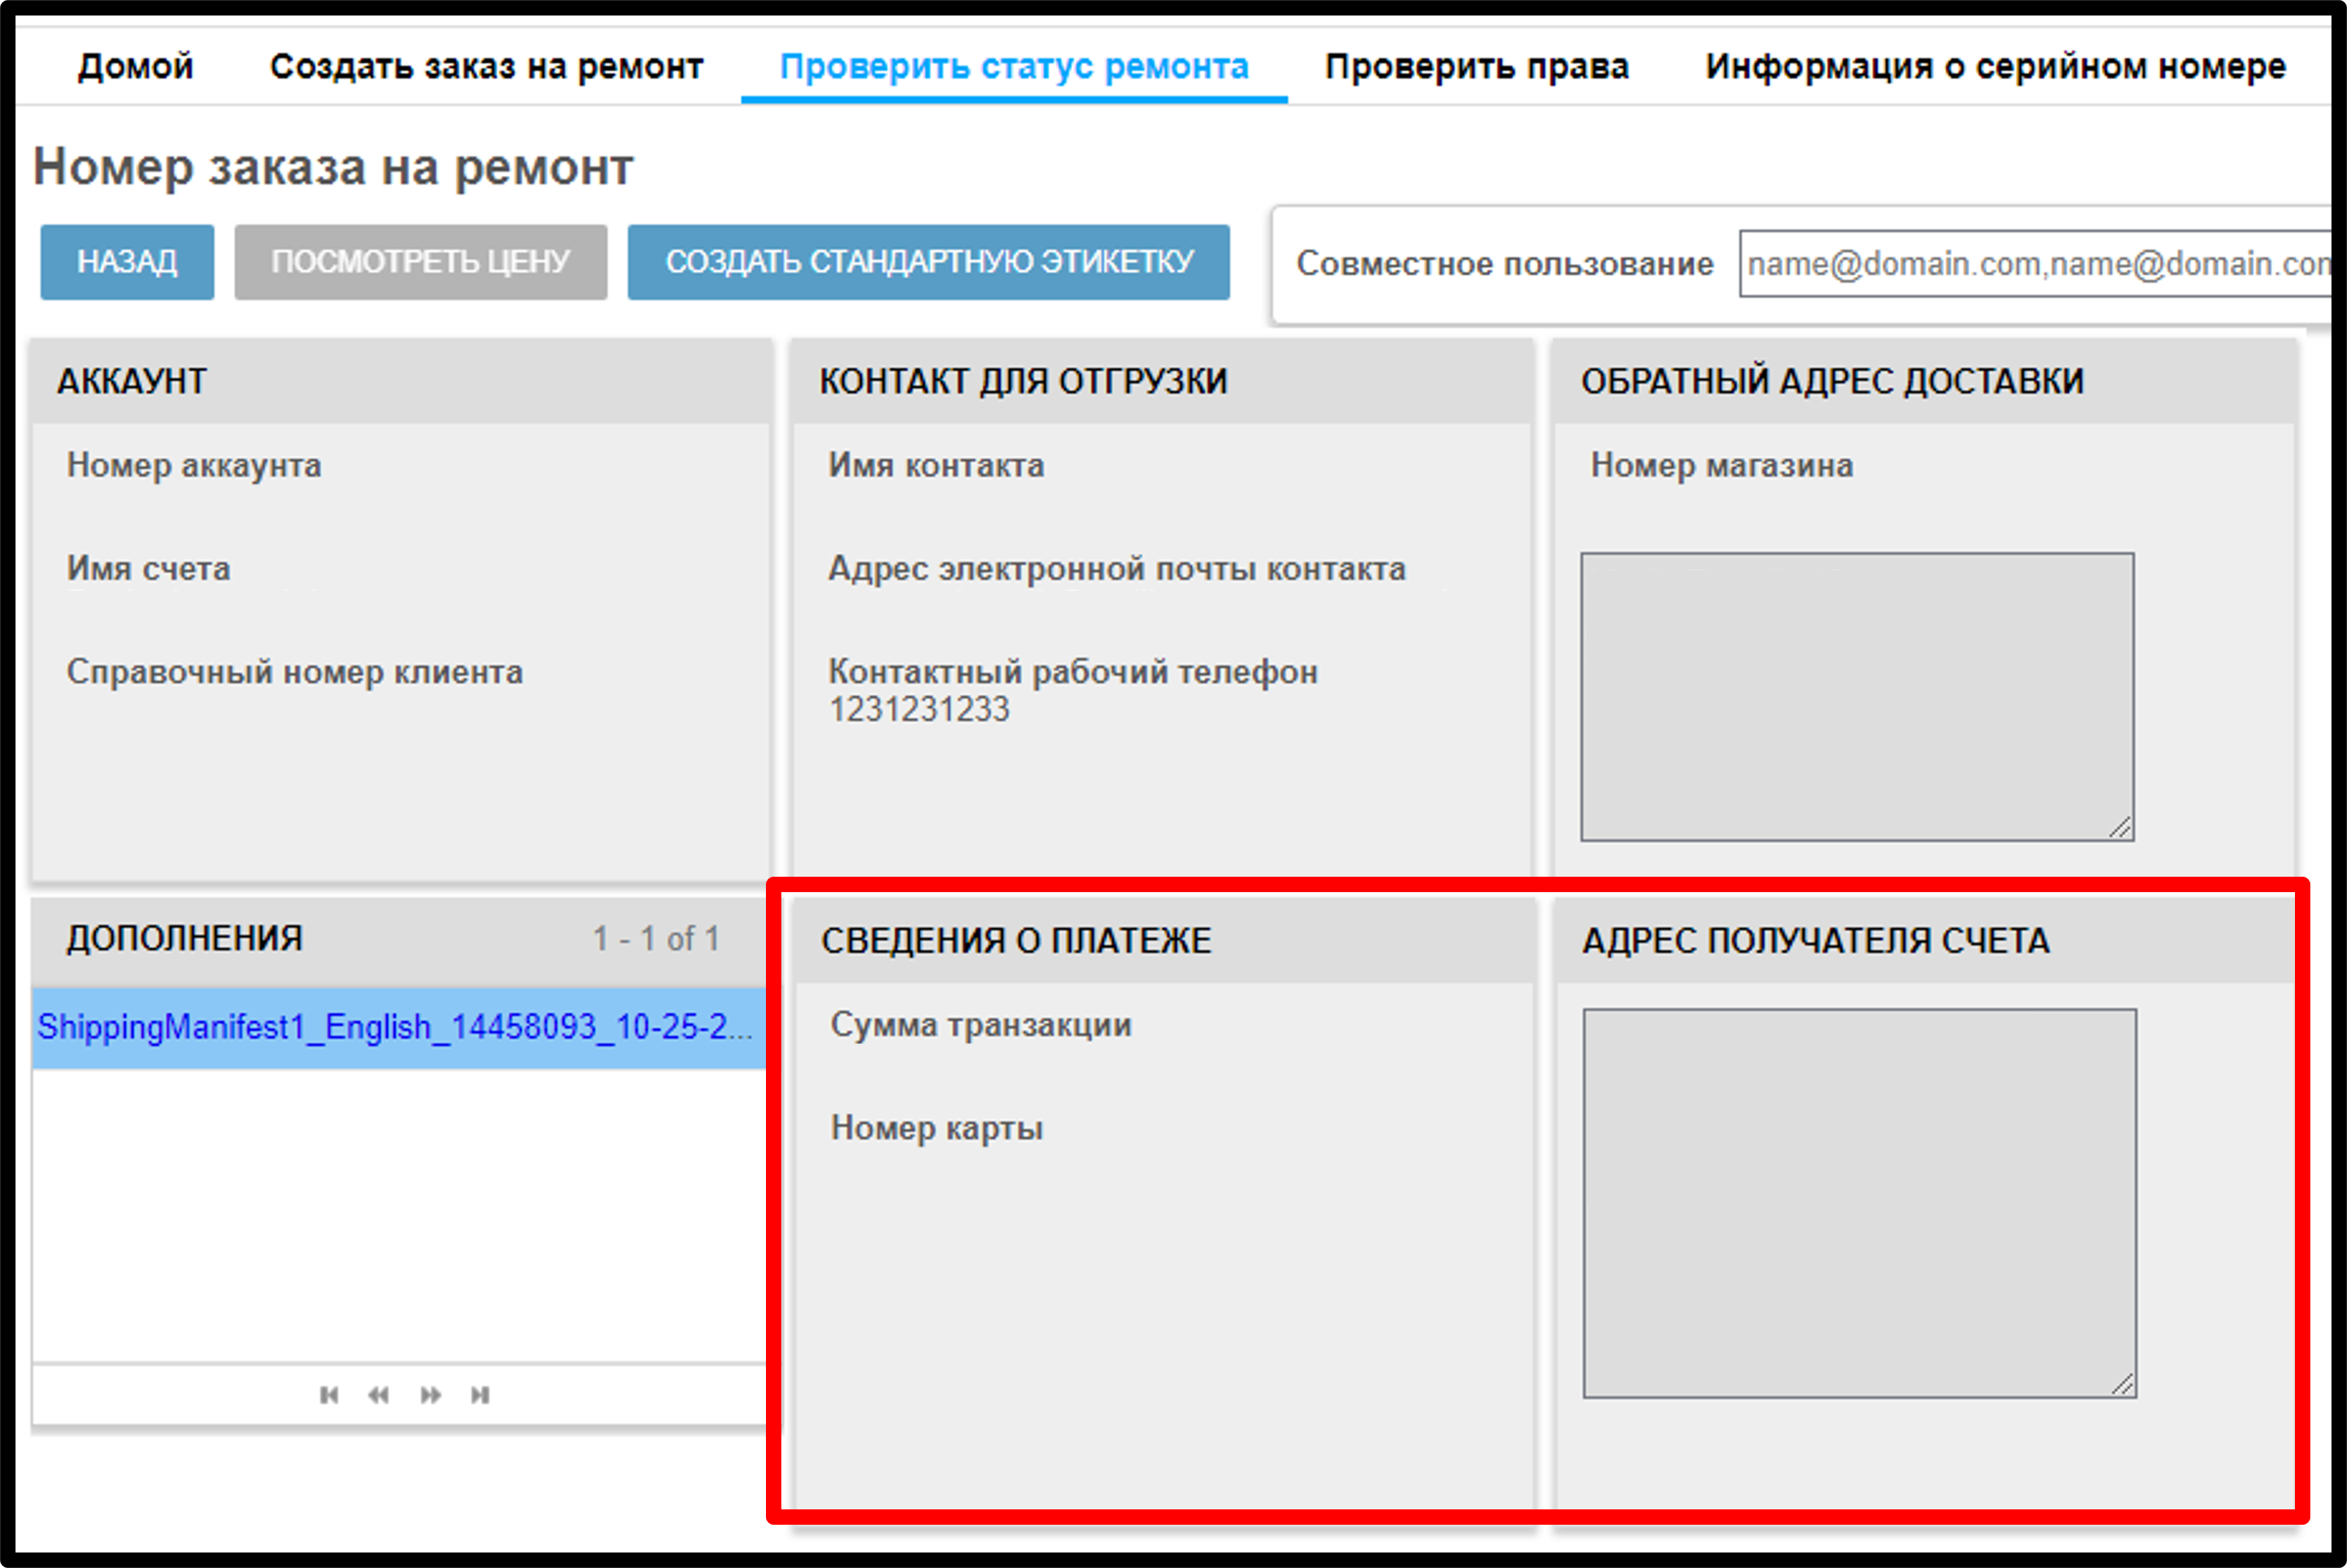Image resolution: width=2347 pixels, height=1568 pixels.
Task: Grab resize handle of billing address box
Action: coord(2122,1383)
